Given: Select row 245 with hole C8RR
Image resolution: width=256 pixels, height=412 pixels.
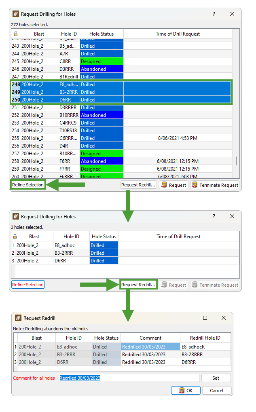Looking at the screenshot, I should [x=121, y=61].
